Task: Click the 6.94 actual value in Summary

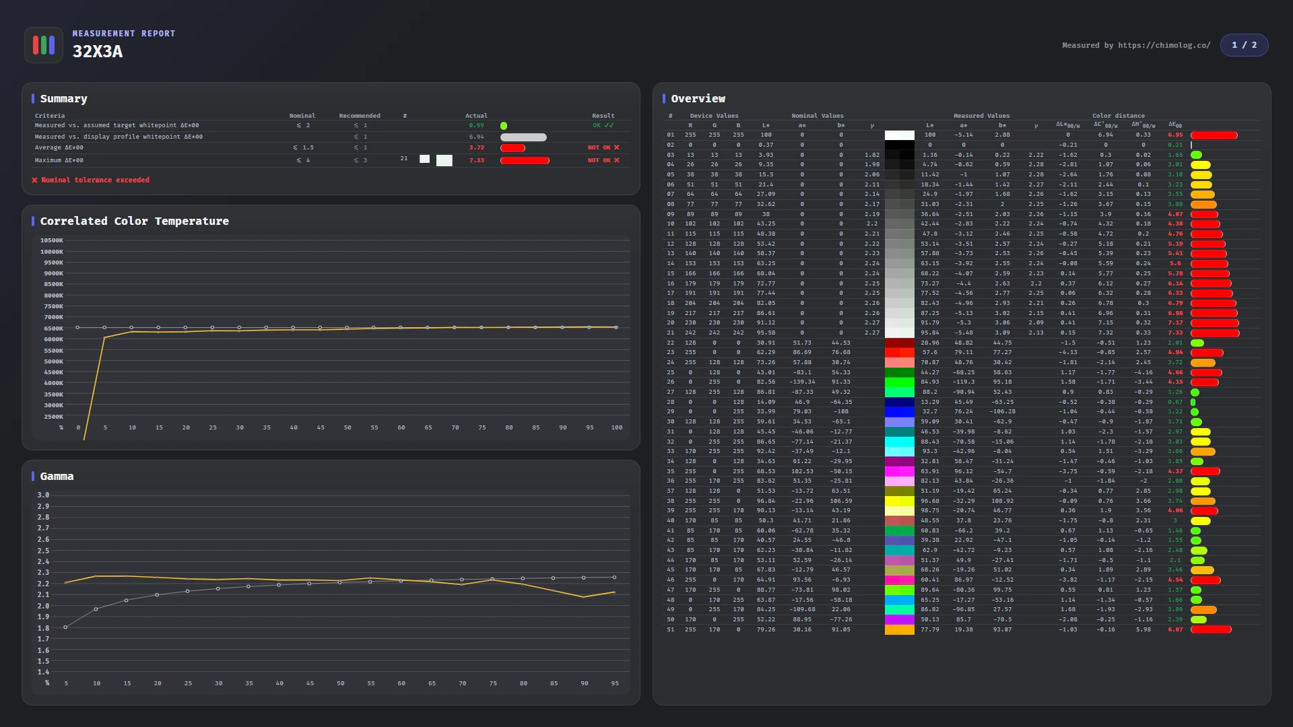Action: click(x=476, y=137)
